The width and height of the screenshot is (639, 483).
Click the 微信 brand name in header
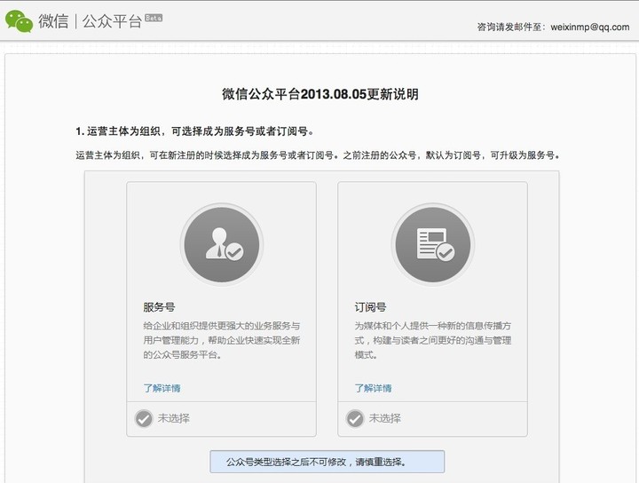click(53, 21)
